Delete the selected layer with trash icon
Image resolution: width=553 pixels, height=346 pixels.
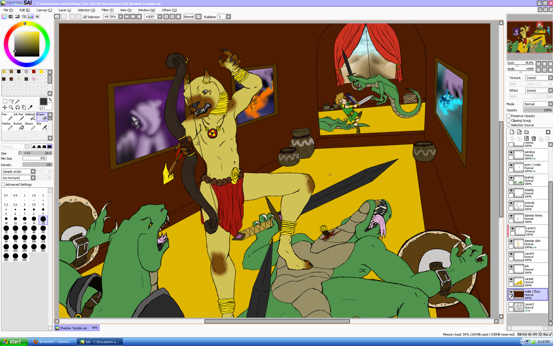click(534, 139)
